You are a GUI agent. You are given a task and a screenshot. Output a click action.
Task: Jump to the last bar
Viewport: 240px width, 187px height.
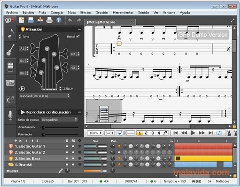210,133
